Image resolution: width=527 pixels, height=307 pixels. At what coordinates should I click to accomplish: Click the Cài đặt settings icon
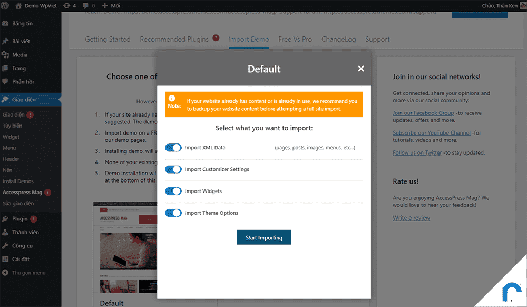(x=5, y=259)
